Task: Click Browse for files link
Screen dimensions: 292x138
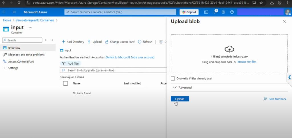Action: pos(247,62)
